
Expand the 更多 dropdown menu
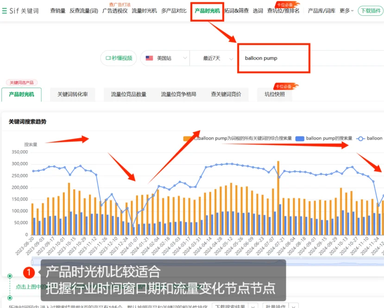(346, 11)
